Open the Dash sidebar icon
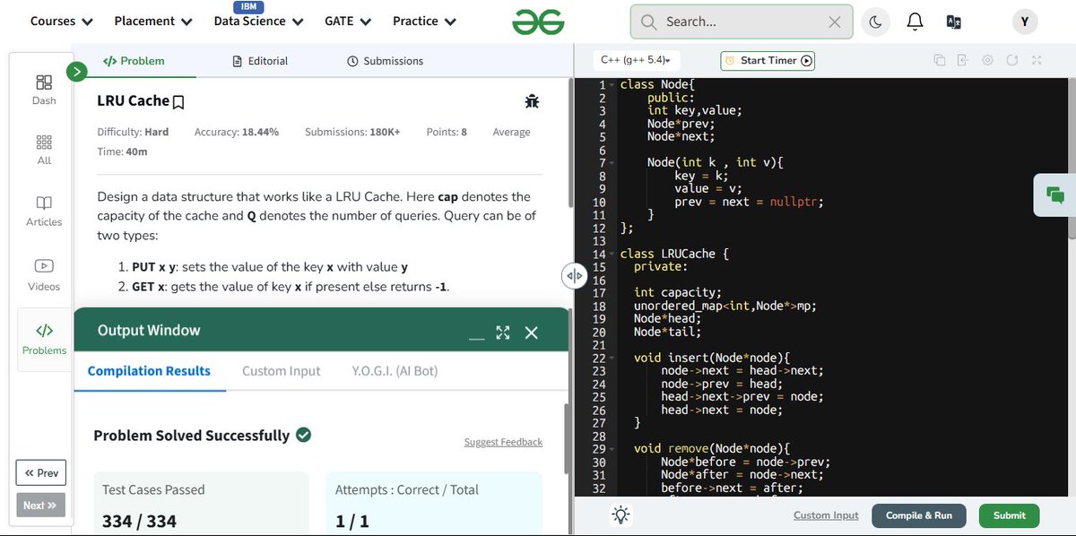This screenshot has width=1076, height=536. (x=44, y=90)
